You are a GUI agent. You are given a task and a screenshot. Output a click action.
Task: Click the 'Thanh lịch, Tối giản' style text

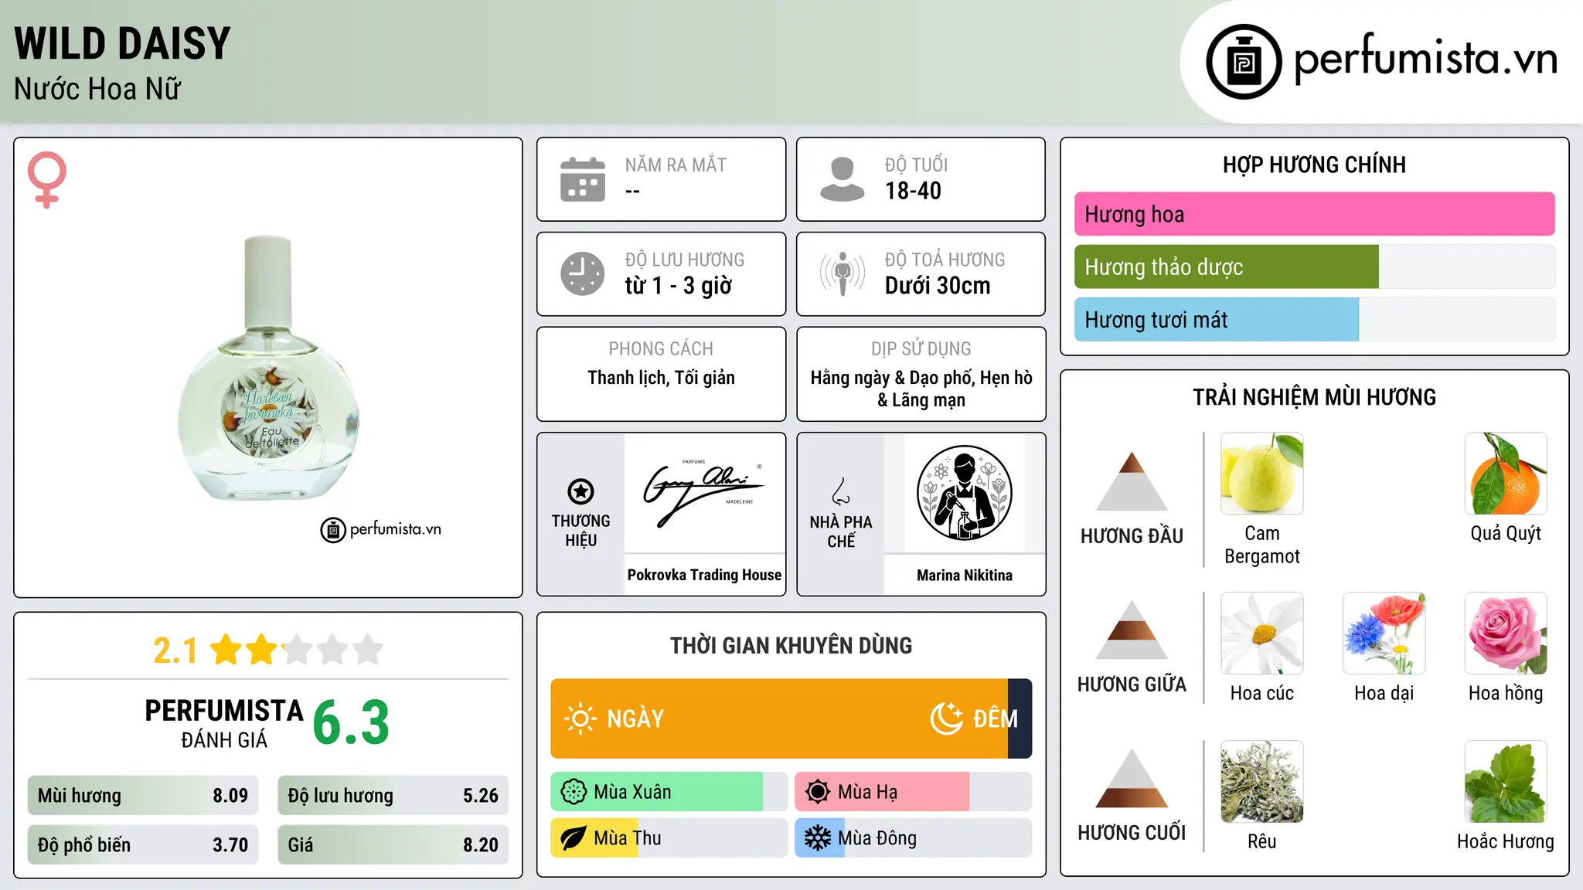(x=661, y=378)
